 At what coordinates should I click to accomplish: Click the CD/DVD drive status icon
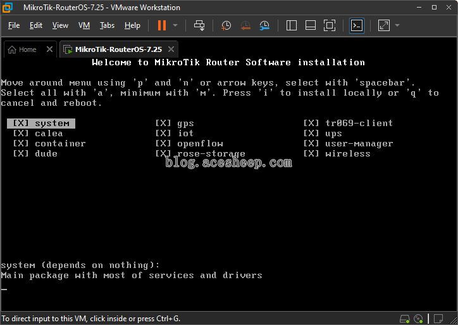point(418,319)
